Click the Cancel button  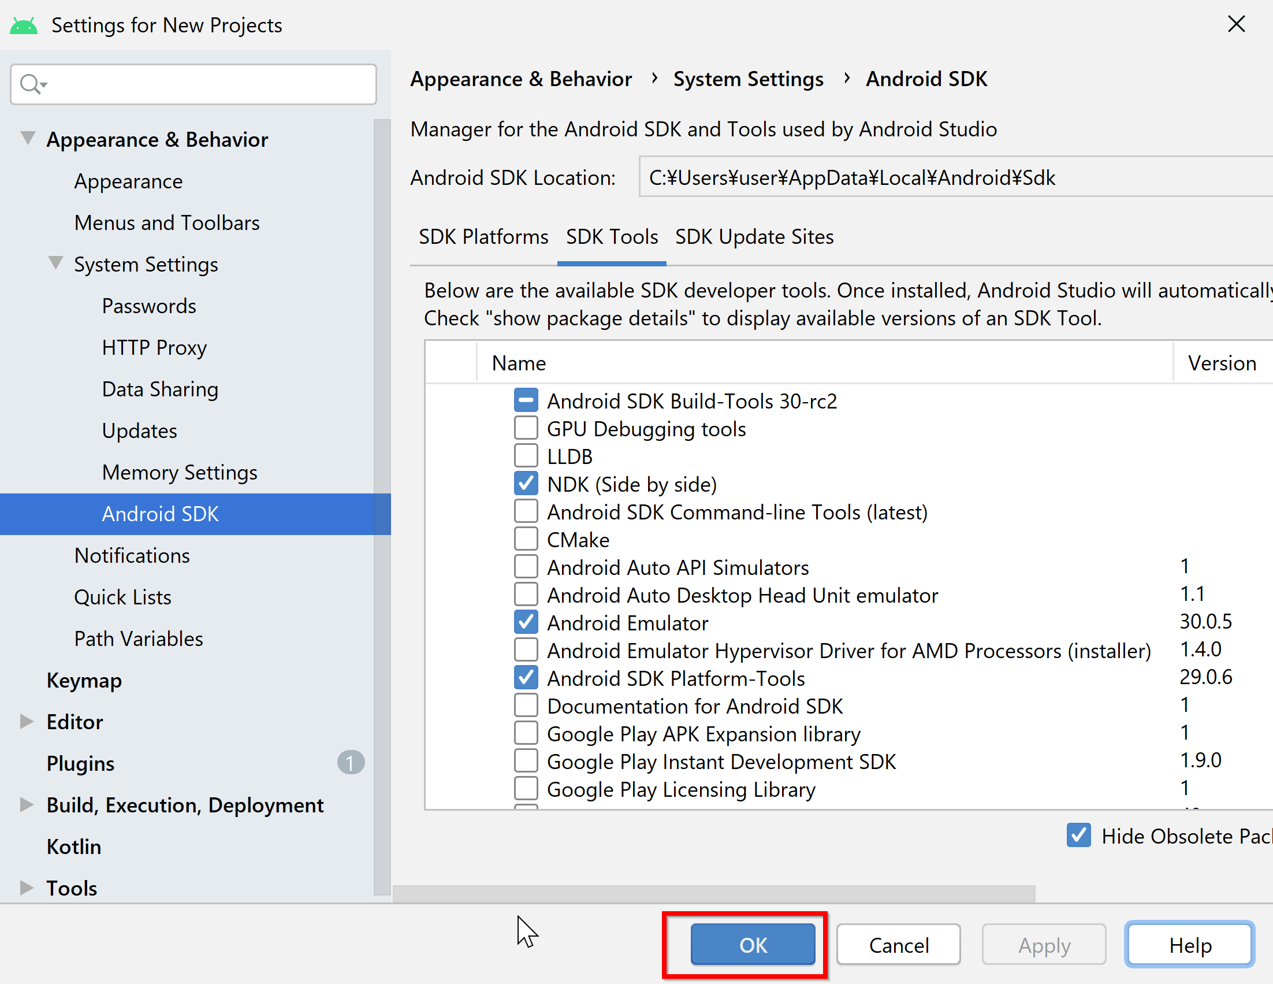(x=898, y=944)
